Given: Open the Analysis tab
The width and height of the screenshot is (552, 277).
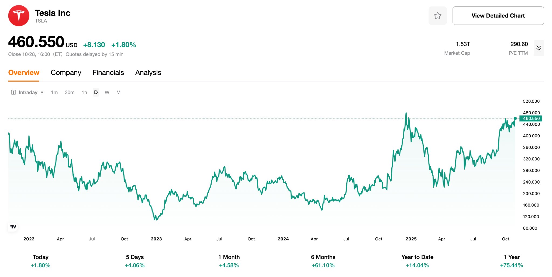Looking at the screenshot, I should [x=148, y=72].
